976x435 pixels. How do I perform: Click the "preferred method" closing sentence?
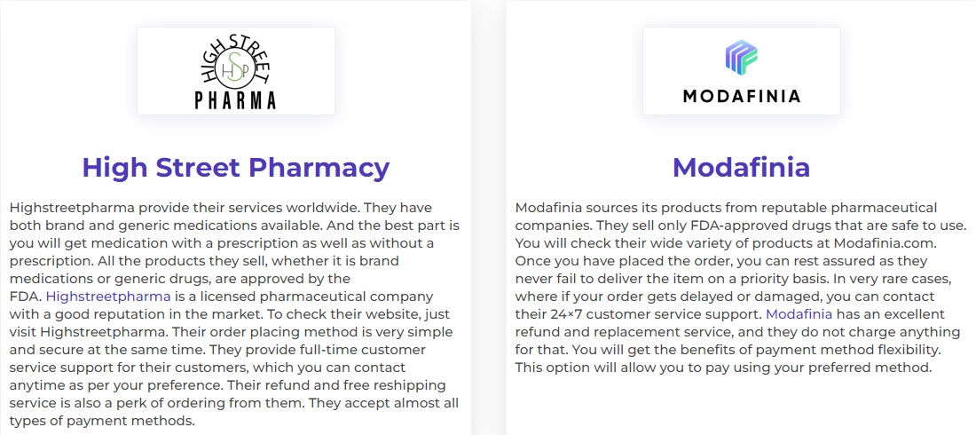[723, 368]
